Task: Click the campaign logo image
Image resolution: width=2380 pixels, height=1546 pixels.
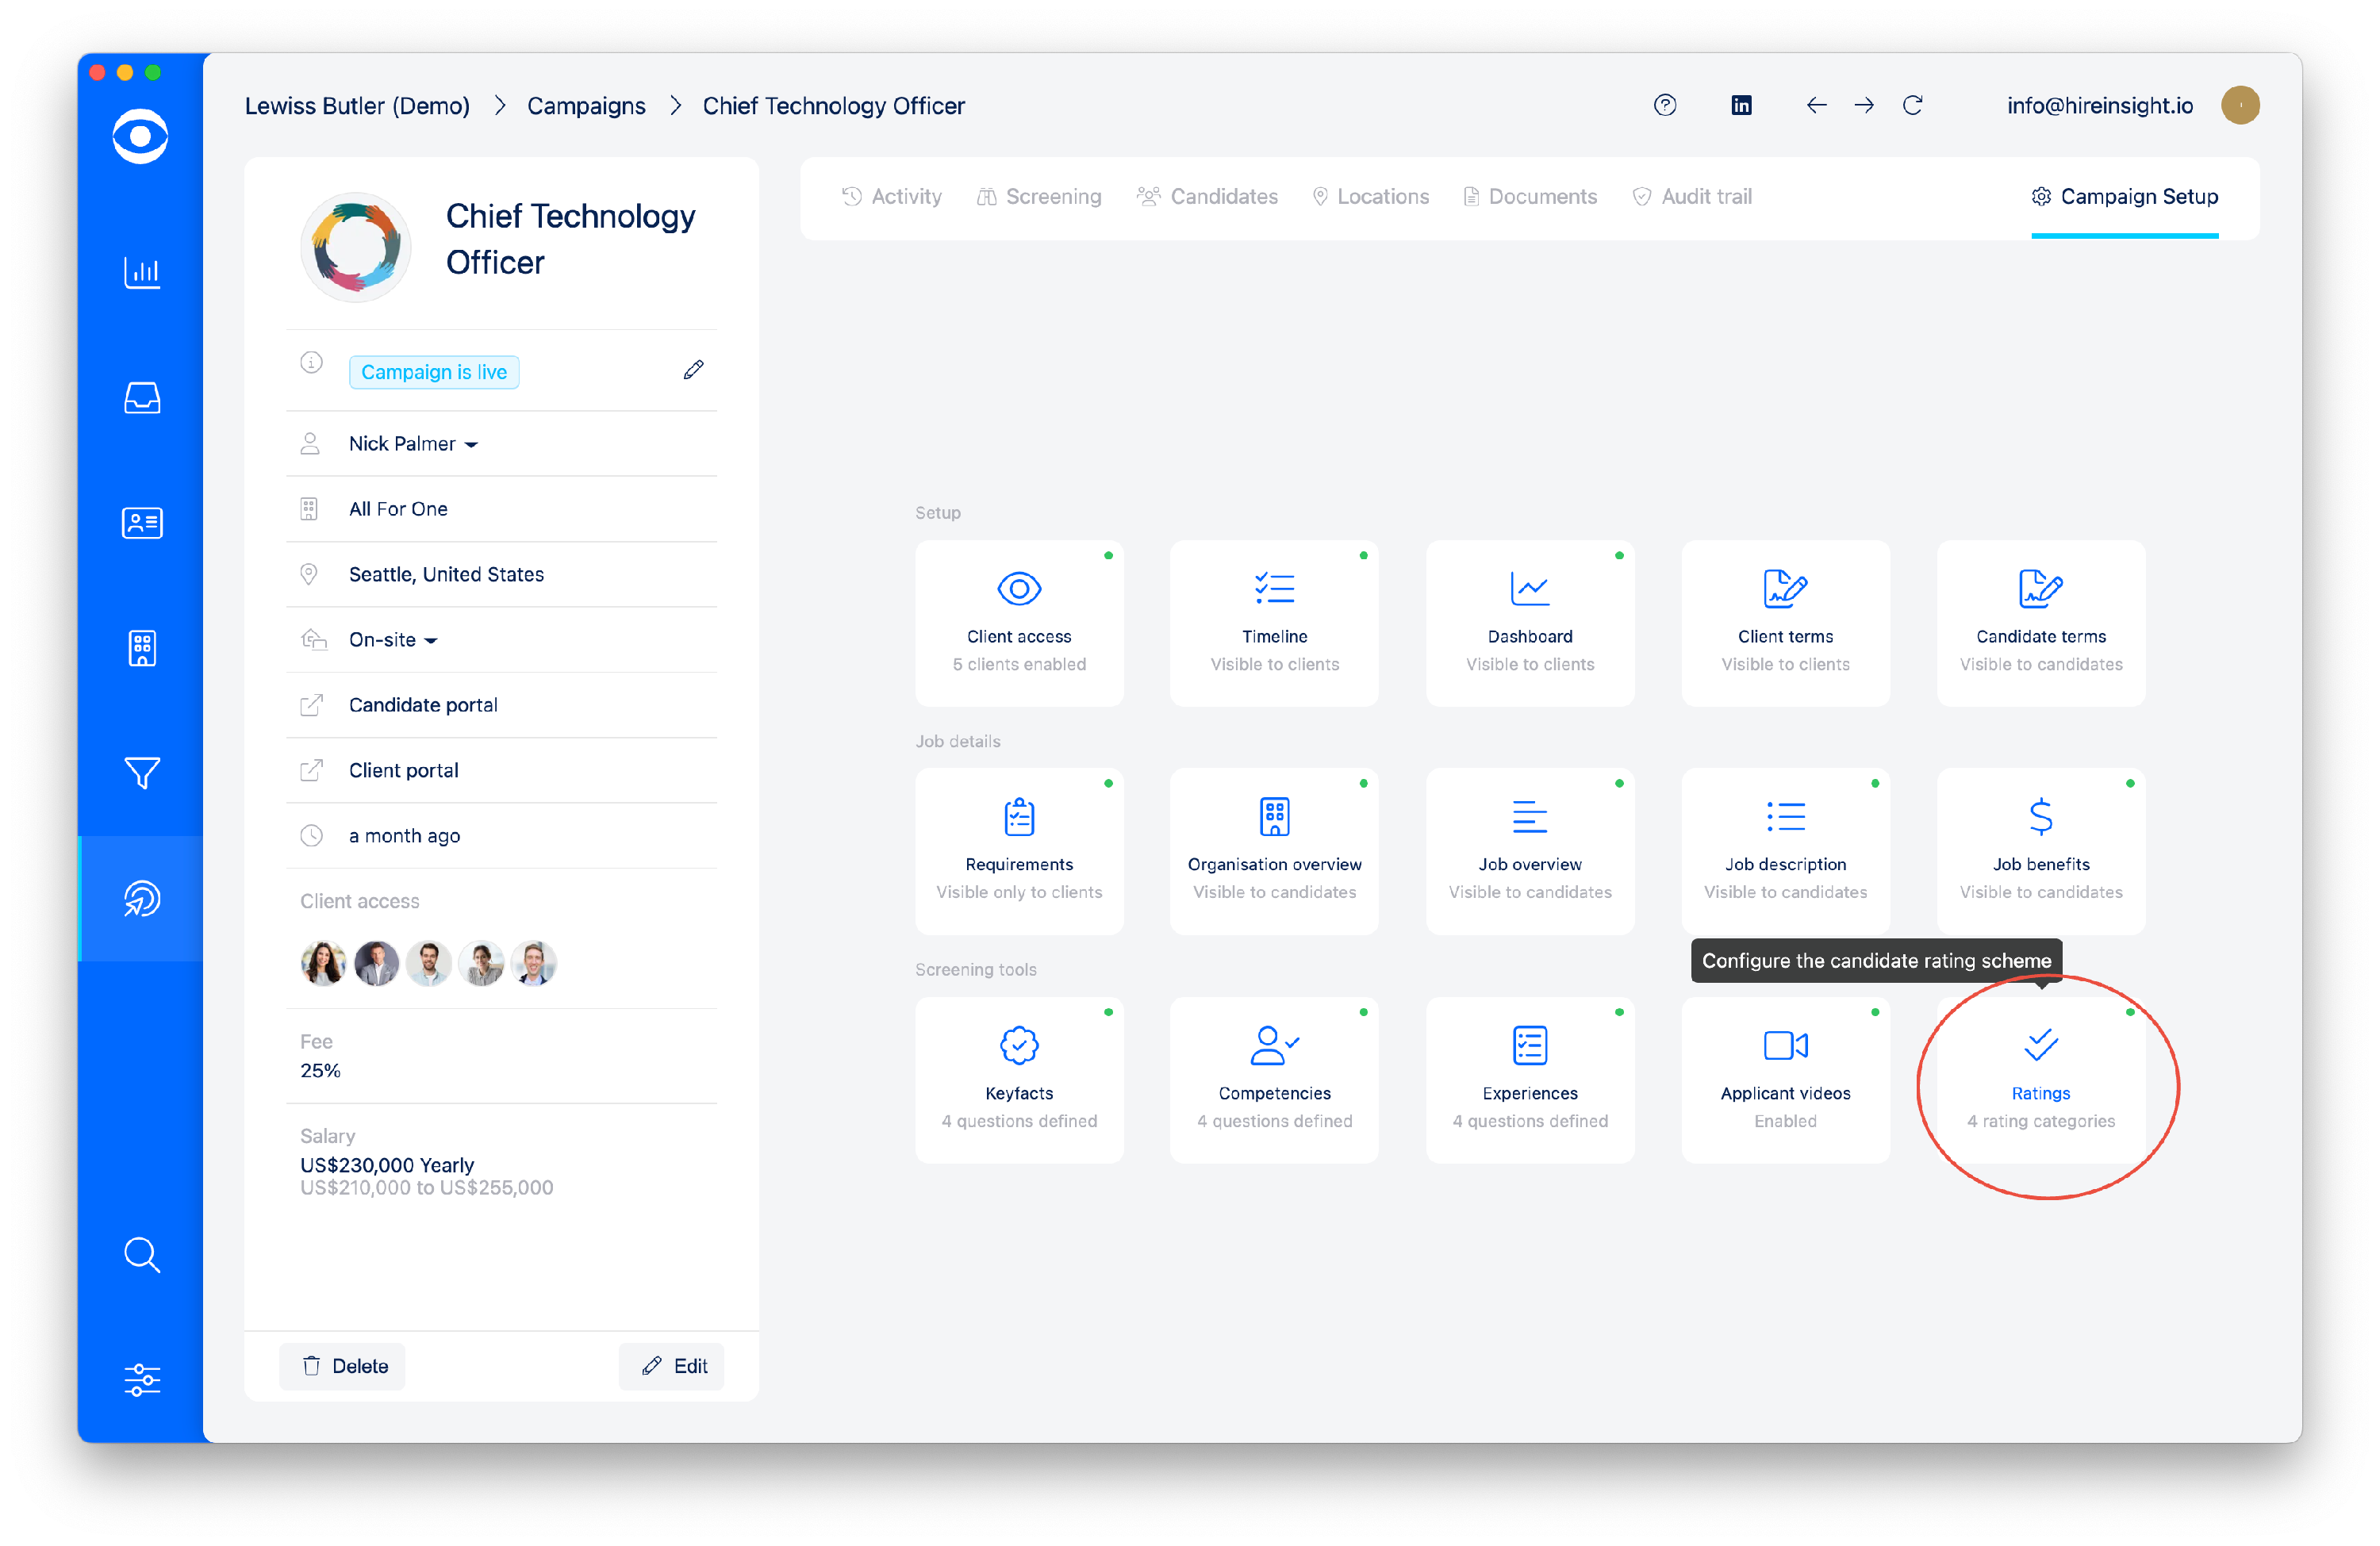Action: [355, 246]
